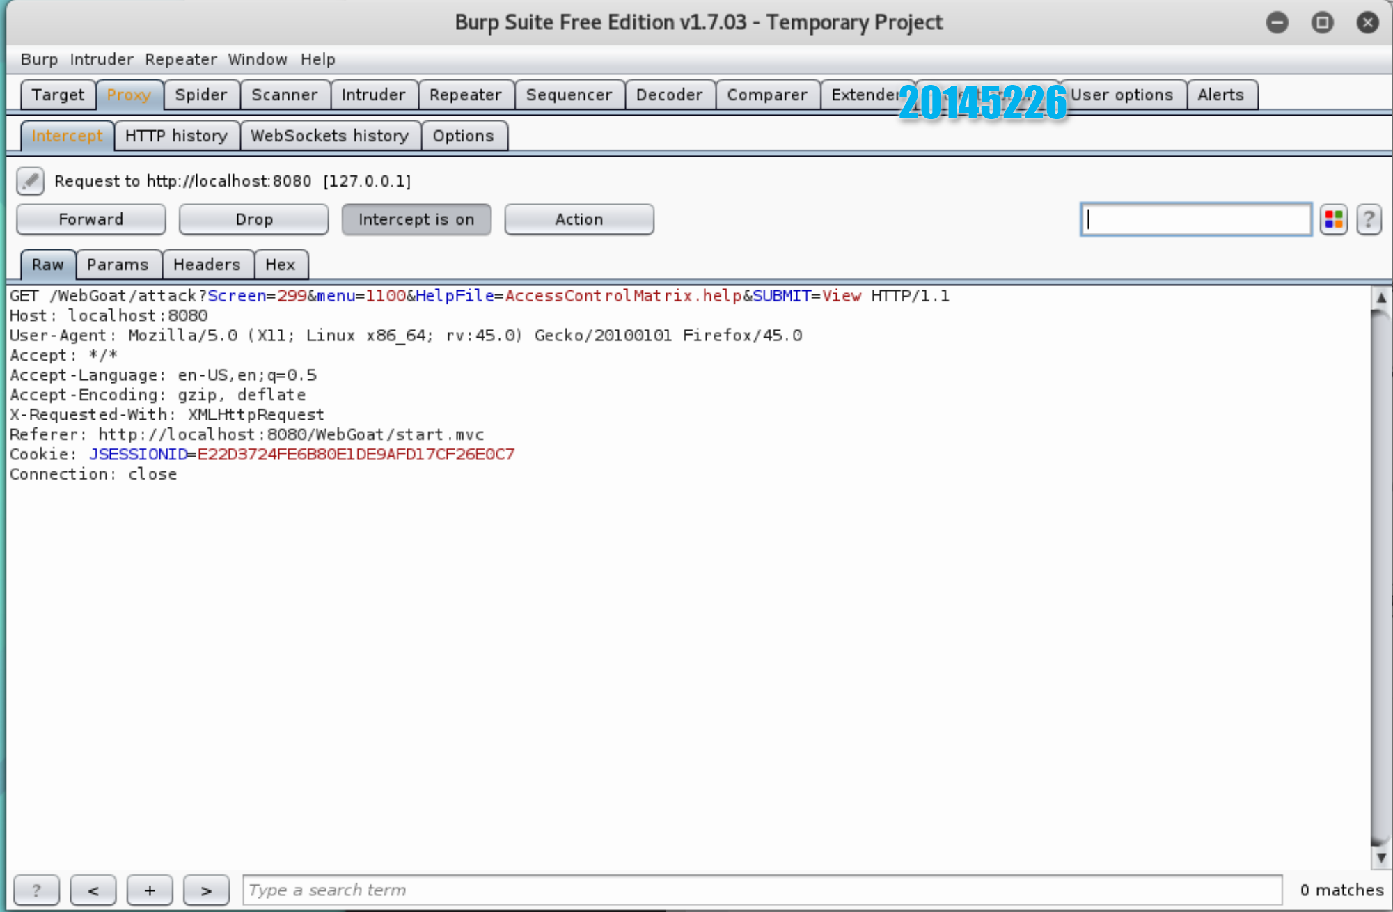Close the Burp Suite window

(1367, 22)
